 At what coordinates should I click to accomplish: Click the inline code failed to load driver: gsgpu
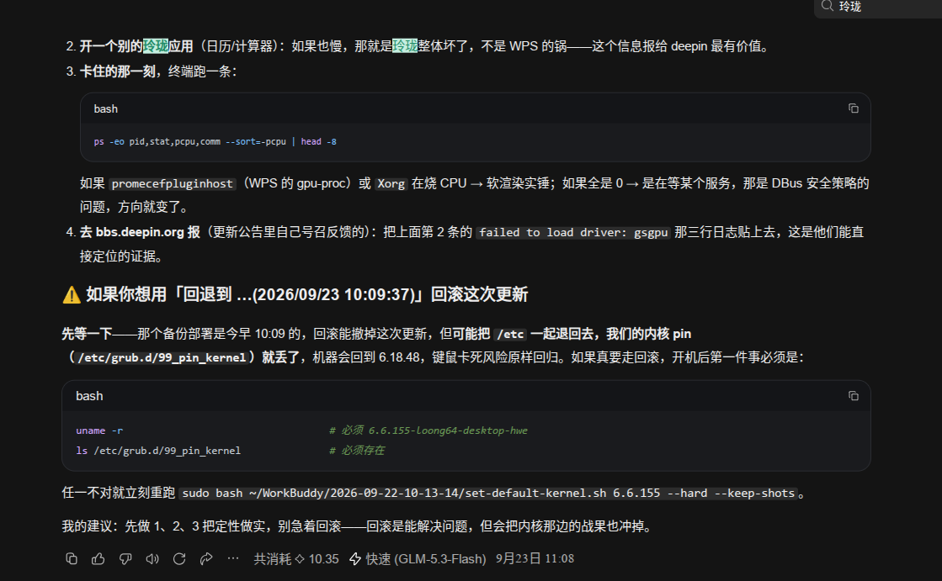point(573,232)
